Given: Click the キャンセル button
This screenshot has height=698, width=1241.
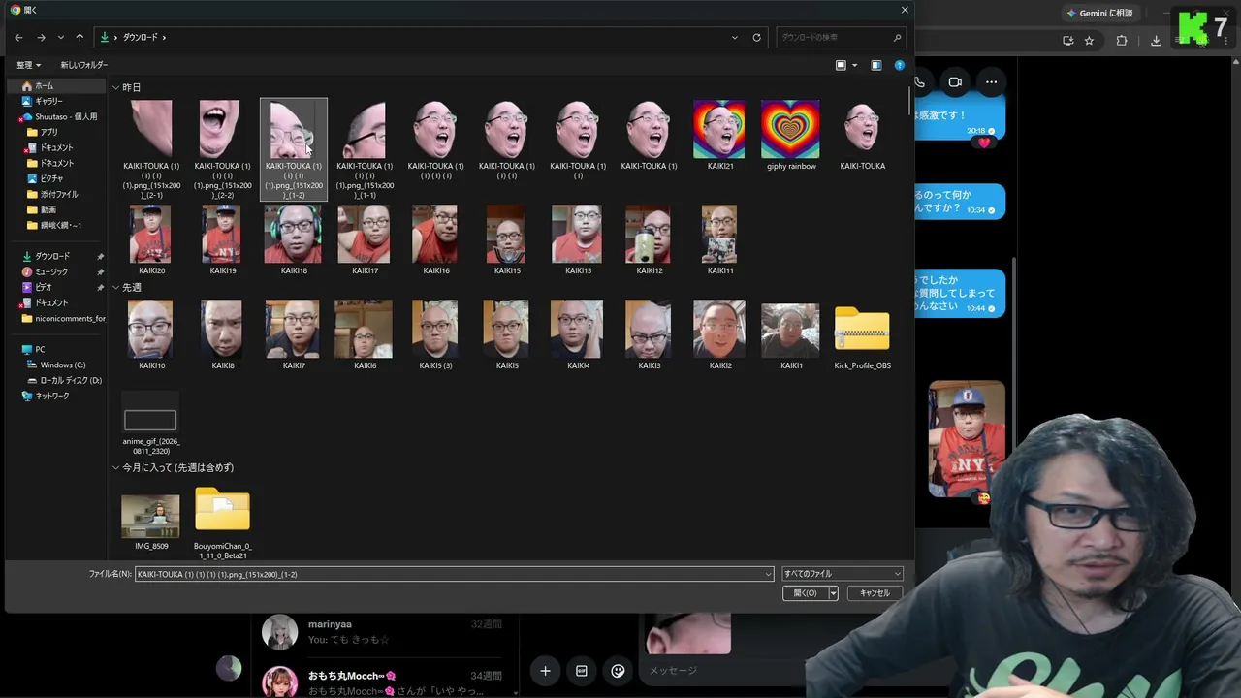Looking at the screenshot, I should [875, 593].
